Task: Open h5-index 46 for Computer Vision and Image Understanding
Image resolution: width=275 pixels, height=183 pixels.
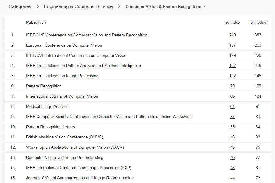Action: tap(232, 158)
